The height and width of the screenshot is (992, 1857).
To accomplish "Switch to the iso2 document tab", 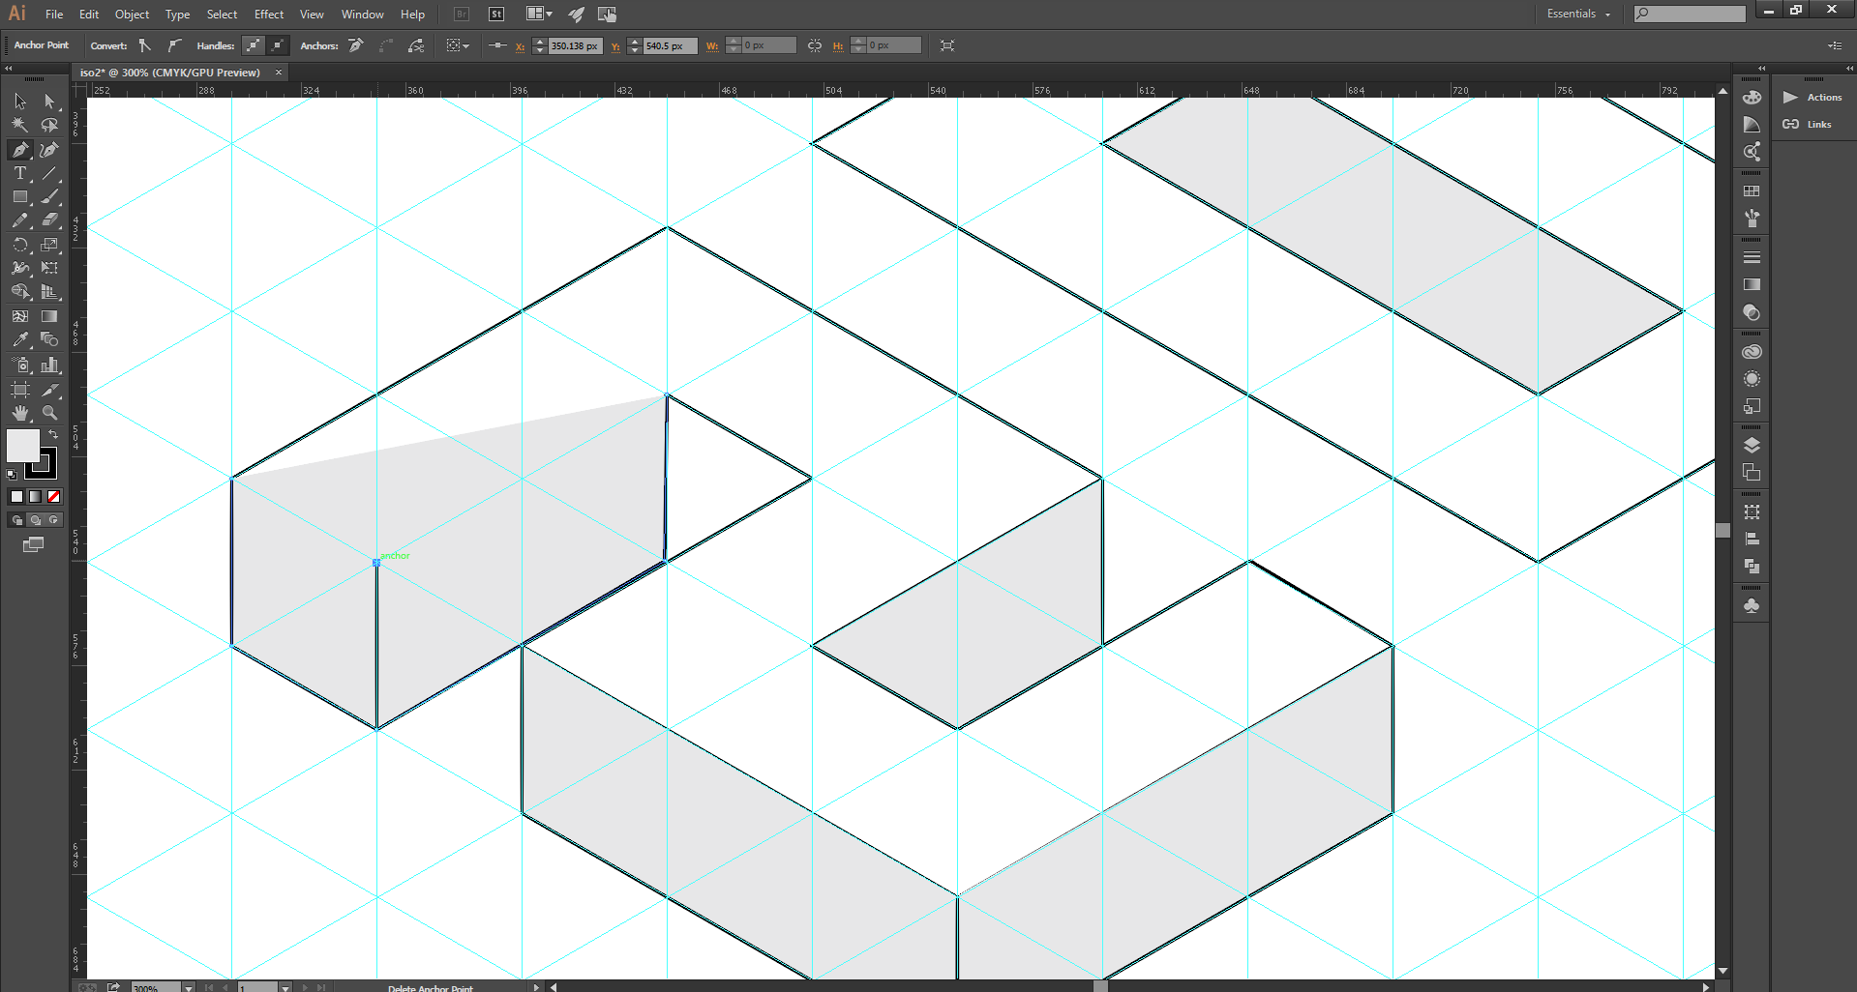I will click(x=170, y=73).
